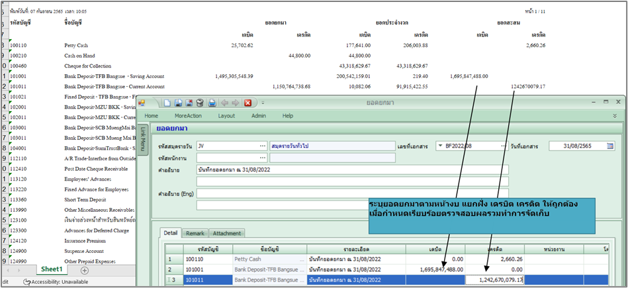Open the calendar picker beside date 31/08/2565

click(609, 146)
